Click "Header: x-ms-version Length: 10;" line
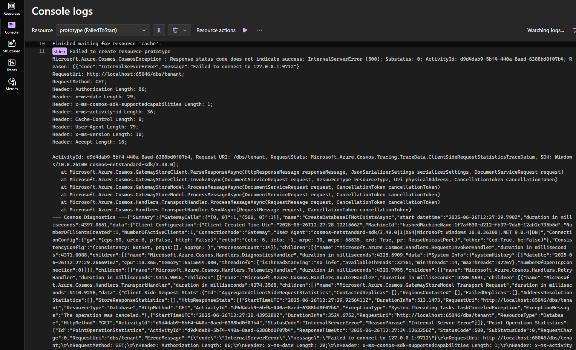576x350 pixels. [98, 134]
